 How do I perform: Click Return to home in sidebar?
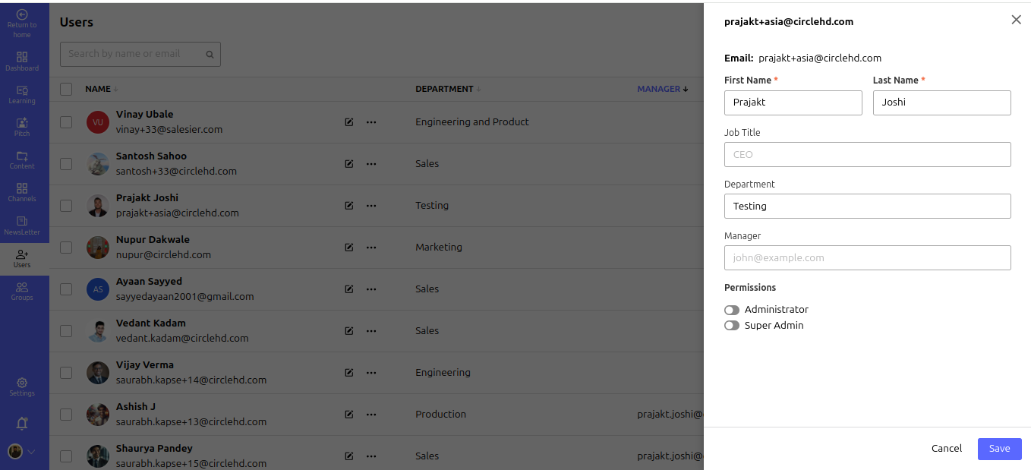point(22,24)
